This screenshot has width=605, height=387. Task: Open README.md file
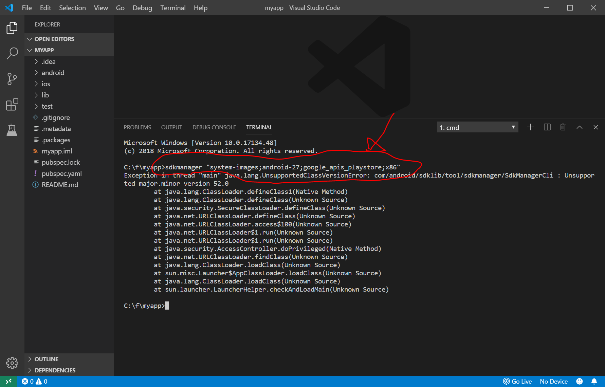coord(69,185)
